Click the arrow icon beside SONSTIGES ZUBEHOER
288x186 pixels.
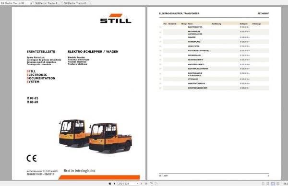[160, 88]
